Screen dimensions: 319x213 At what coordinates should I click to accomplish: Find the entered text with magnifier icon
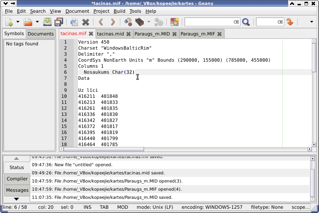pos(246,22)
